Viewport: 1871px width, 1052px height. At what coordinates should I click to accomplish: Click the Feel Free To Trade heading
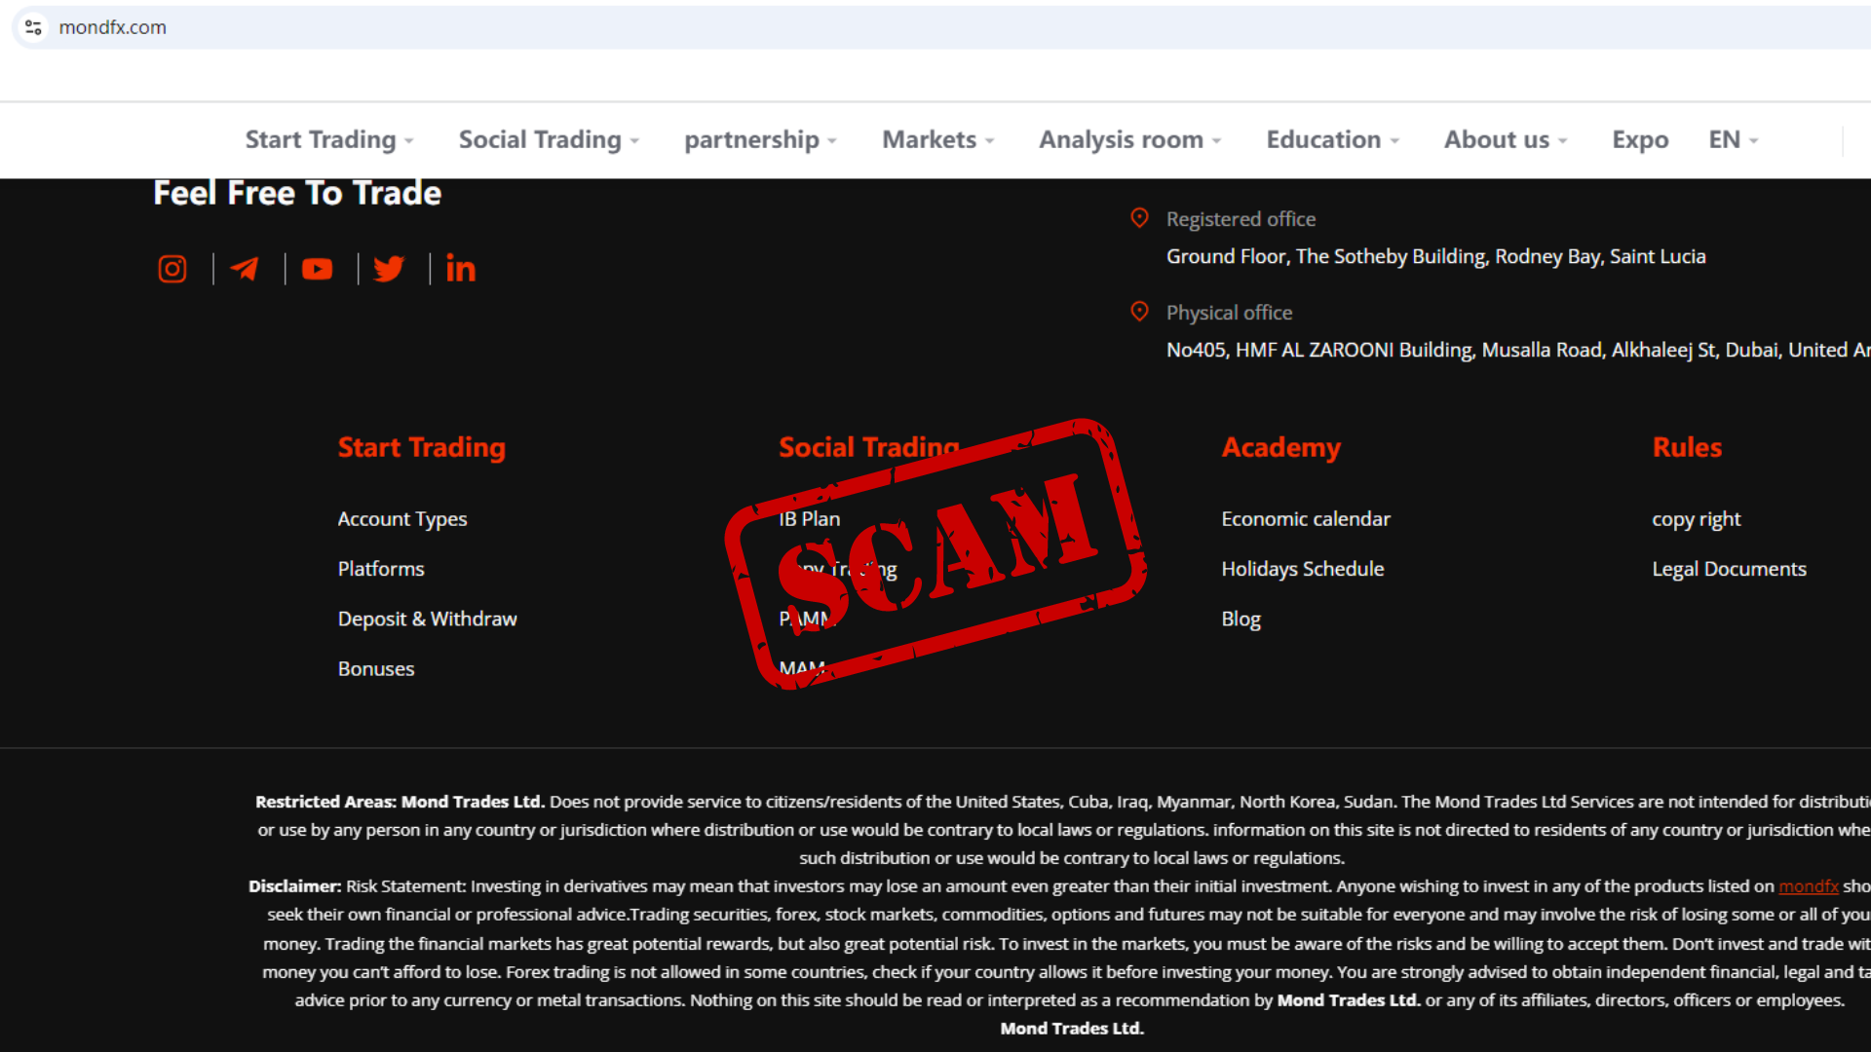pyautogui.click(x=297, y=193)
